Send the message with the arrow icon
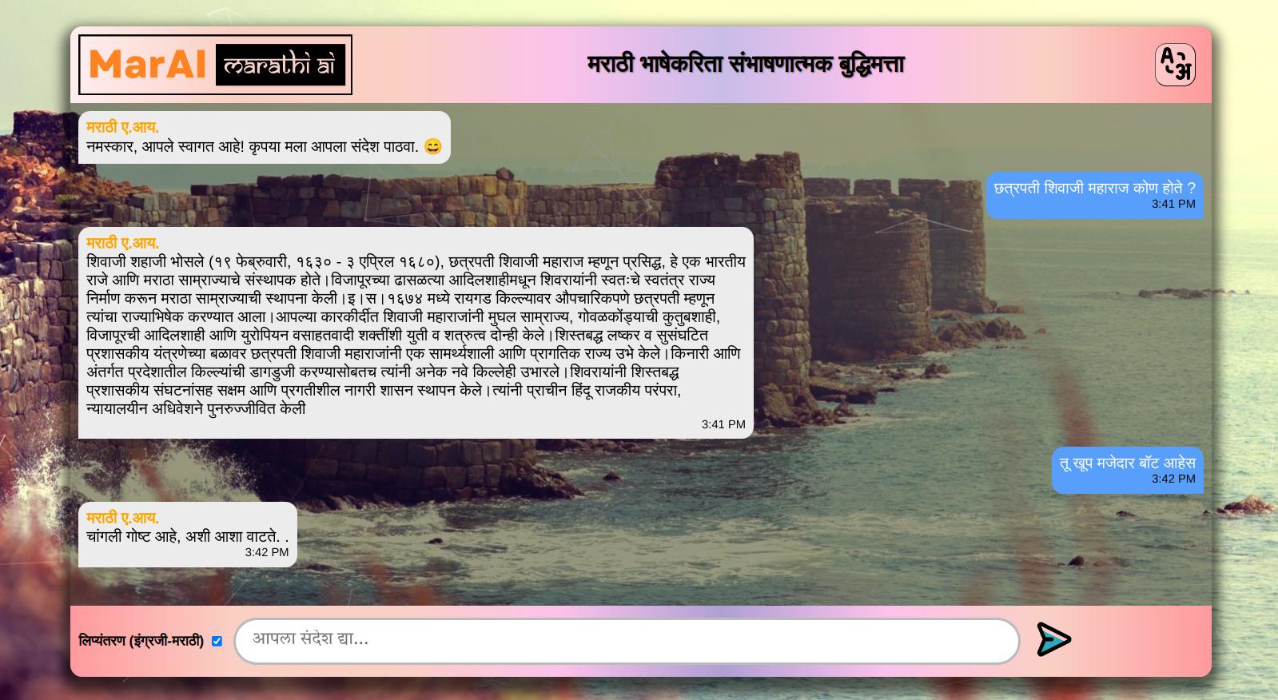 click(x=1053, y=639)
